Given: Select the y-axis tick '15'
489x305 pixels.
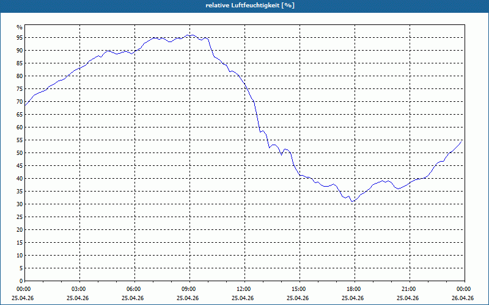Looking at the screenshot, I should point(20,242).
